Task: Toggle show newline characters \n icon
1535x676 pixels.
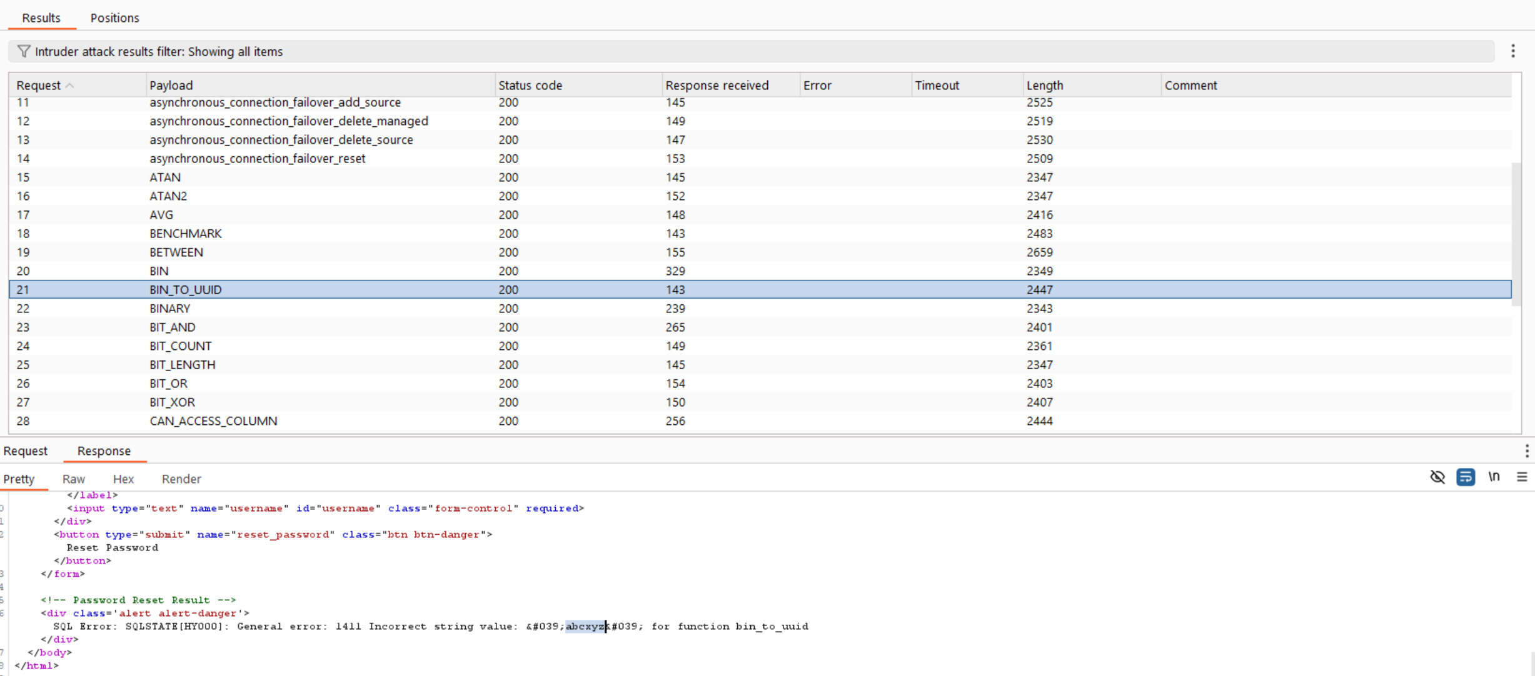Action: pyautogui.click(x=1494, y=477)
